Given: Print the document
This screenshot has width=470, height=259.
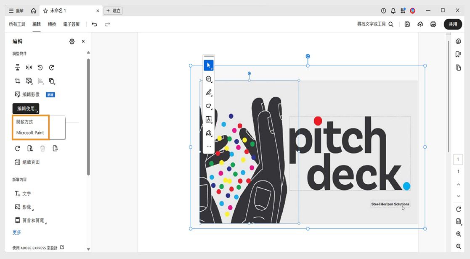Looking at the screenshot, I should pyautogui.click(x=433, y=24).
